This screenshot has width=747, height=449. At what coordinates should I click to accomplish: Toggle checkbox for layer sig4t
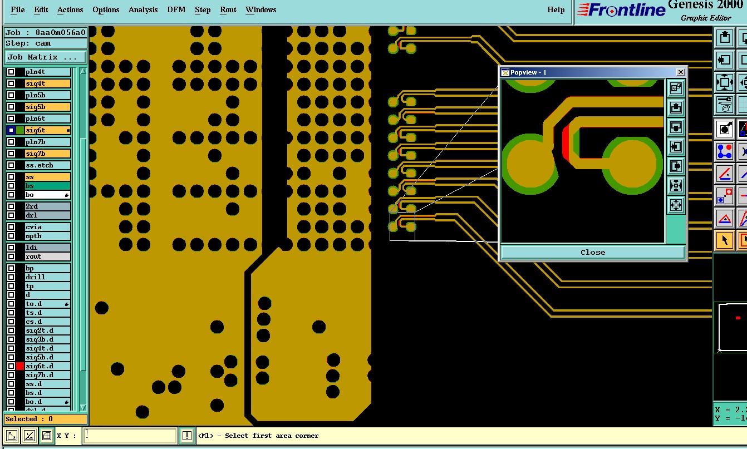(x=11, y=83)
